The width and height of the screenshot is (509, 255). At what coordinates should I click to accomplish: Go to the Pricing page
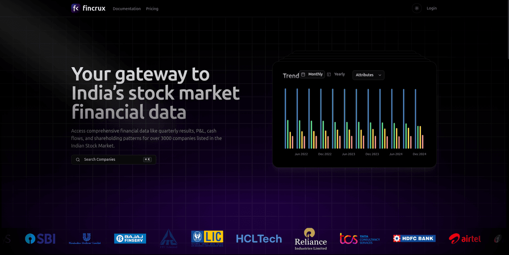tap(152, 8)
